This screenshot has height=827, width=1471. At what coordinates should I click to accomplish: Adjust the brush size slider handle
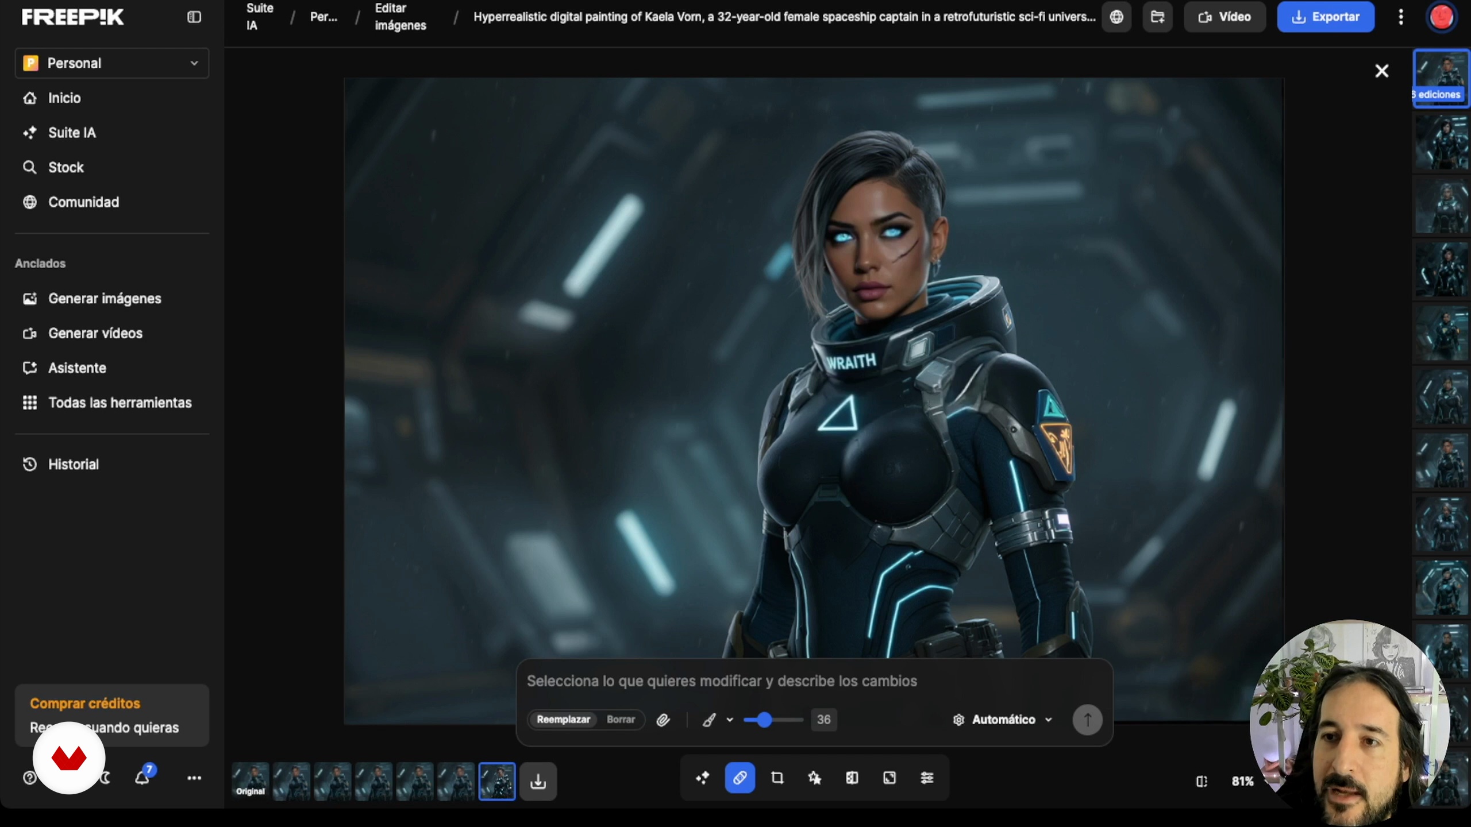(764, 720)
